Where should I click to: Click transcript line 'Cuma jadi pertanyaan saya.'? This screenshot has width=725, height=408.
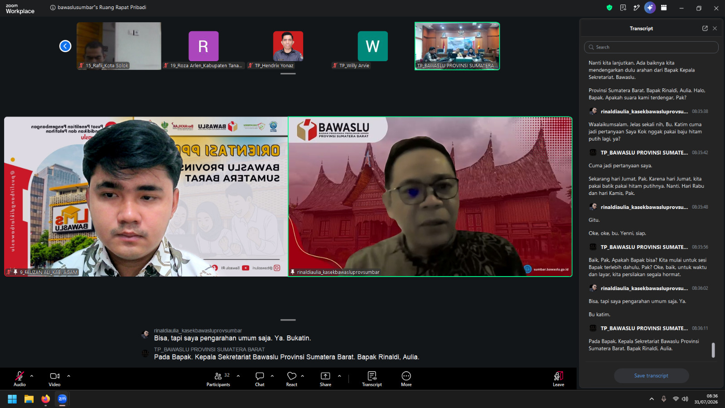(x=620, y=166)
